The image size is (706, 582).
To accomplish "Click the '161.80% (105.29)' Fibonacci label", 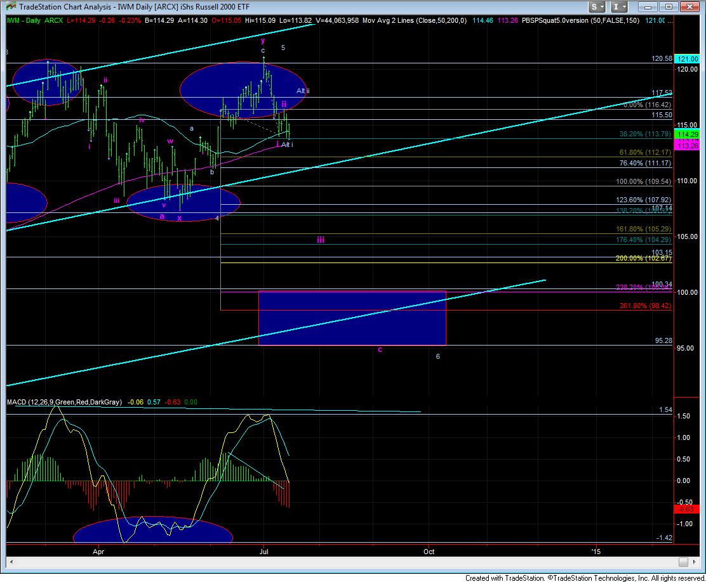I will 643,229.
